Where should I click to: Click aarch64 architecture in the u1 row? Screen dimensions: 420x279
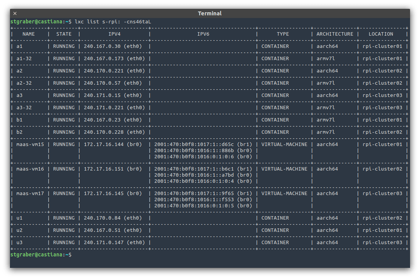point(327,218)
